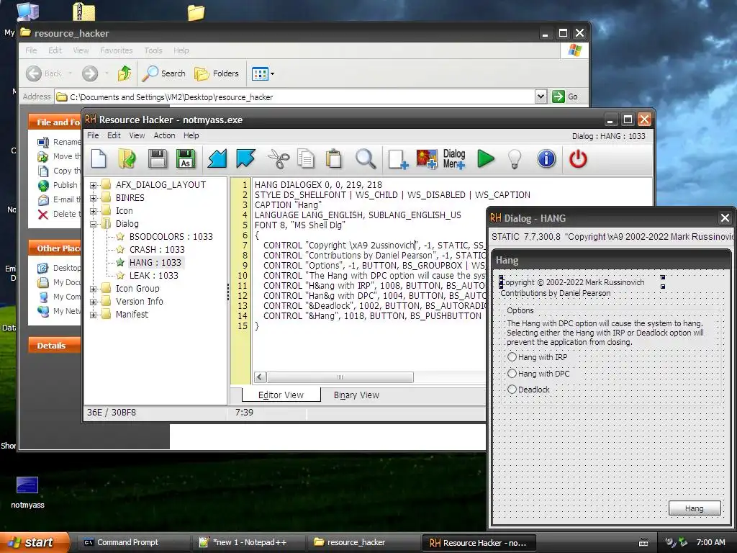Click the Hang push button in dialog preview

(x=695, y=508)
